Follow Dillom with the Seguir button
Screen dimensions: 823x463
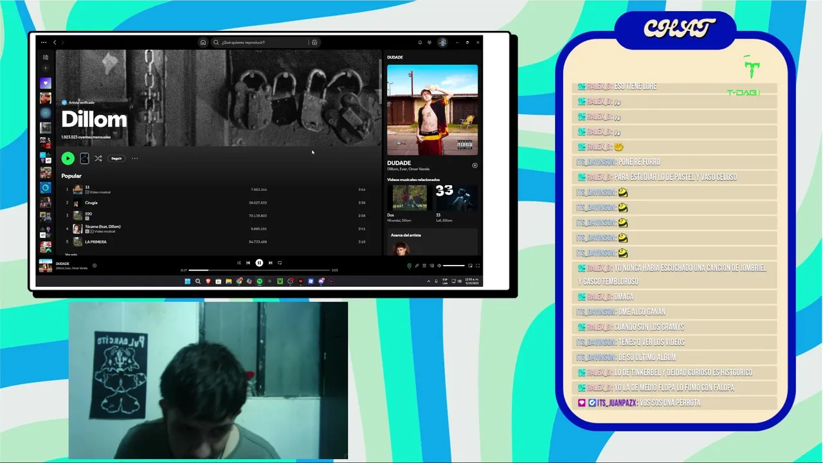point(116,158)
